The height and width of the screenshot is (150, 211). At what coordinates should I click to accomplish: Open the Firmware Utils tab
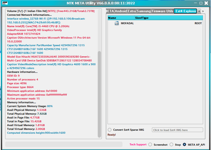point(163,11)
